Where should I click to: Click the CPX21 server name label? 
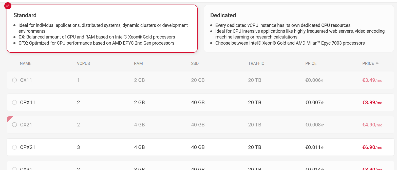point(28,147)
